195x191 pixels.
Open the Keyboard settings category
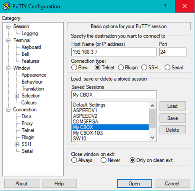tap(31, 47)
